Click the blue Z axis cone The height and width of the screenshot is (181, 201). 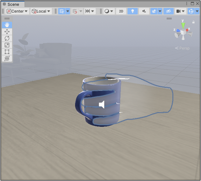[178, 30]
